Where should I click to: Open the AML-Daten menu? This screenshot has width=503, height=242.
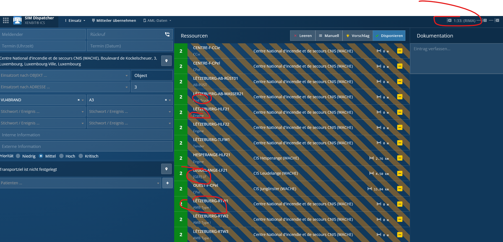tap(157, 20)
